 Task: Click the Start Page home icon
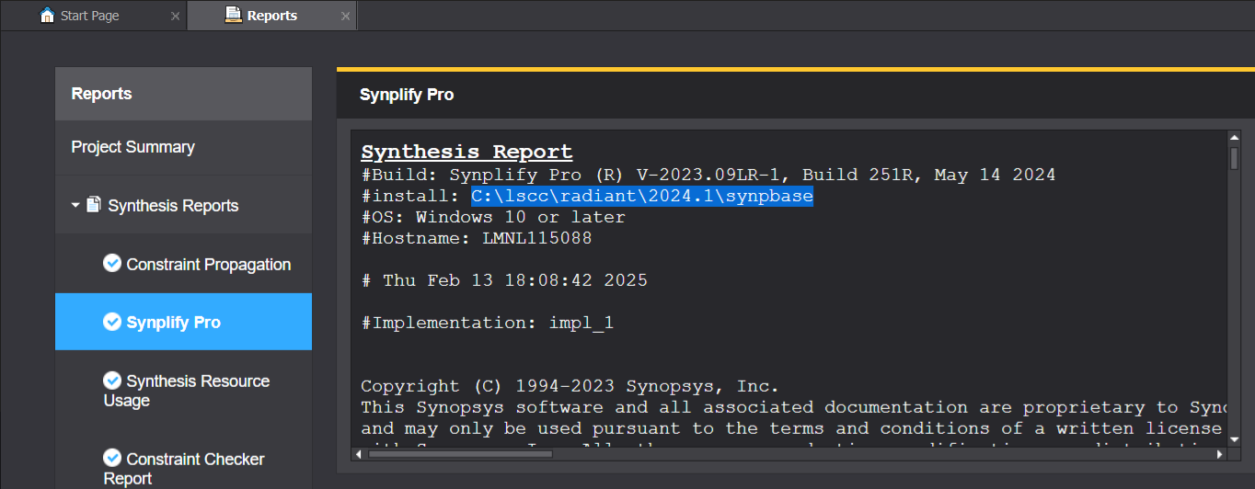click(x=48, y=16)
